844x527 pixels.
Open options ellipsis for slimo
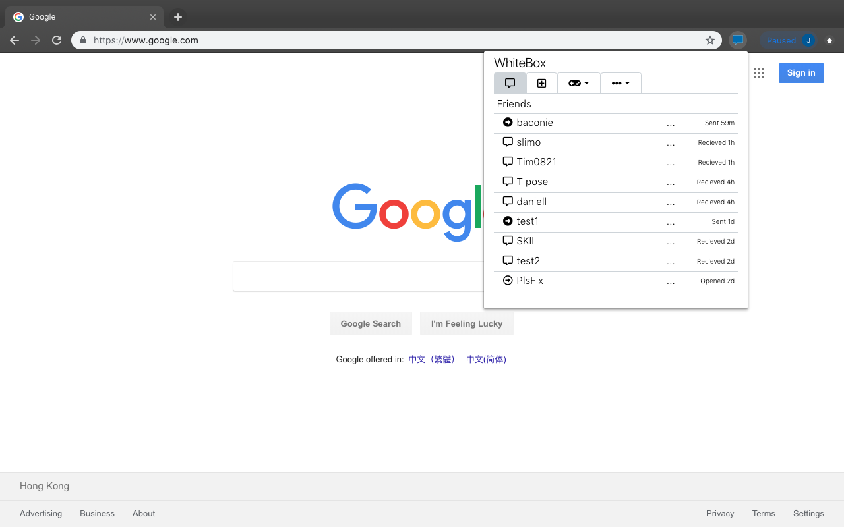[671, 143]
